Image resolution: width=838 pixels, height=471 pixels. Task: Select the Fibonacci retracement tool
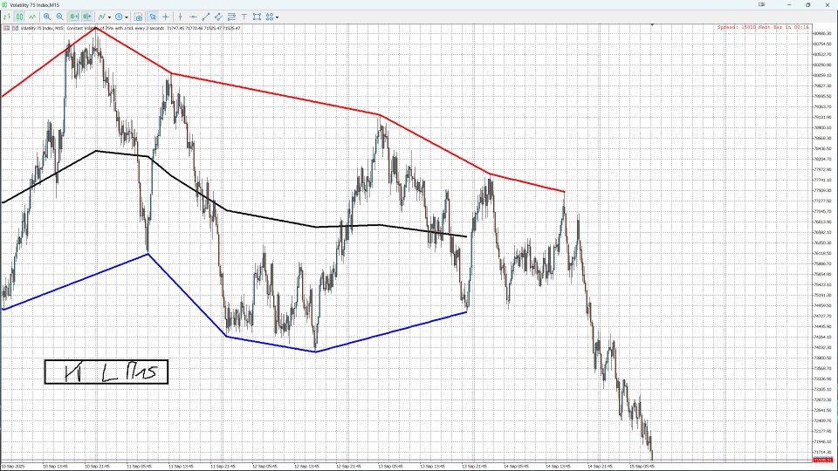231,17
